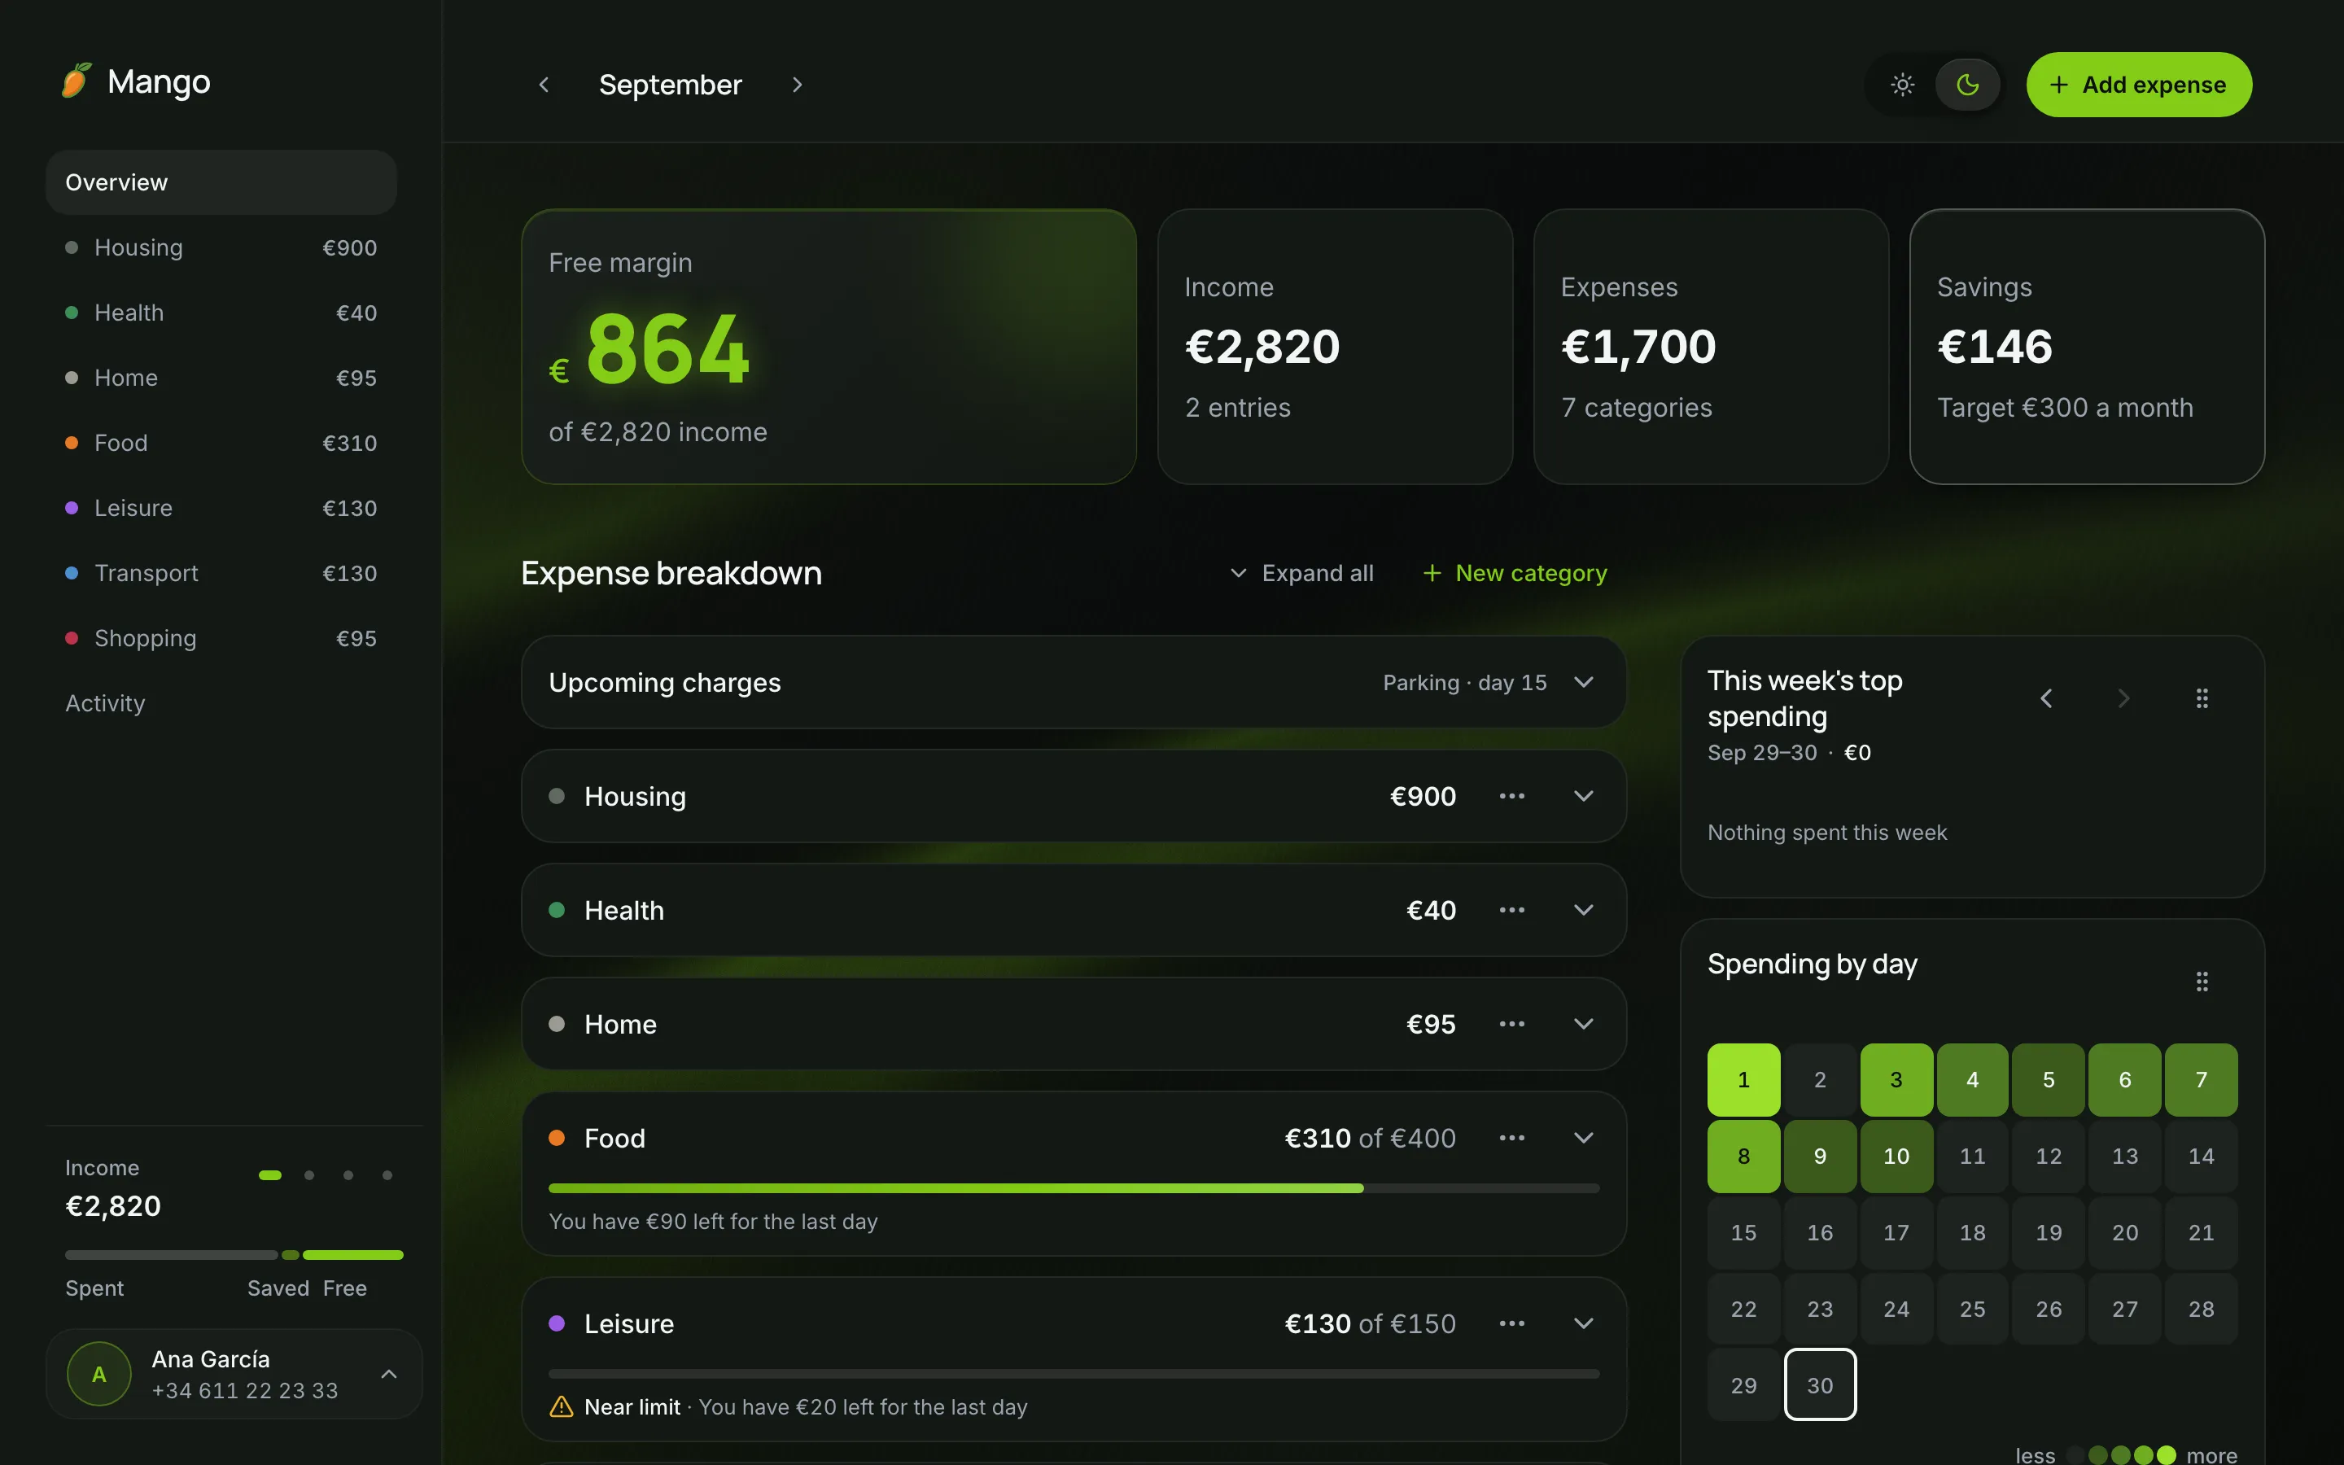
Task: Go to previous month arrow
Action: [x=544, y=85]
